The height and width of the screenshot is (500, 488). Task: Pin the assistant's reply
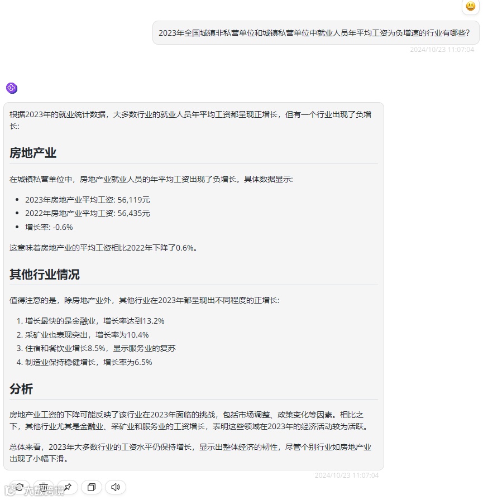pyautogui.click(x=67, y=487)
